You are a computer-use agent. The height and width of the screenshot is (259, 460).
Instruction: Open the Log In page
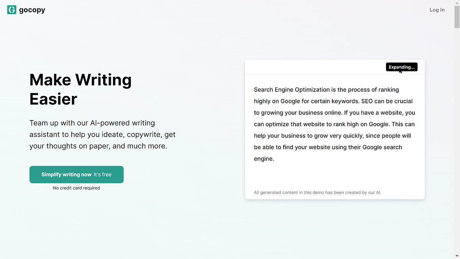(x=437, y=10)
